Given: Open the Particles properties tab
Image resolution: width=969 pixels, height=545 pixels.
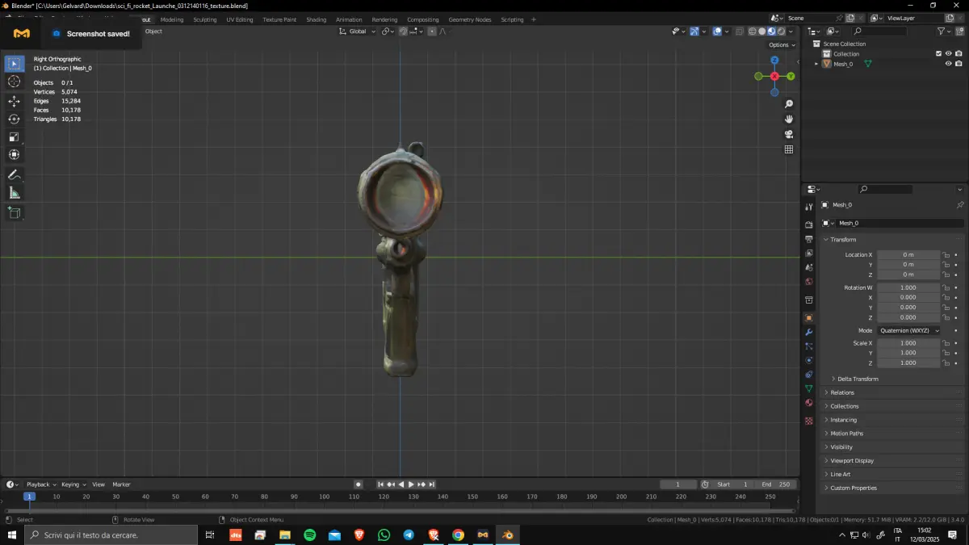Looking at the screenshot, I should (x=809, y=346).
